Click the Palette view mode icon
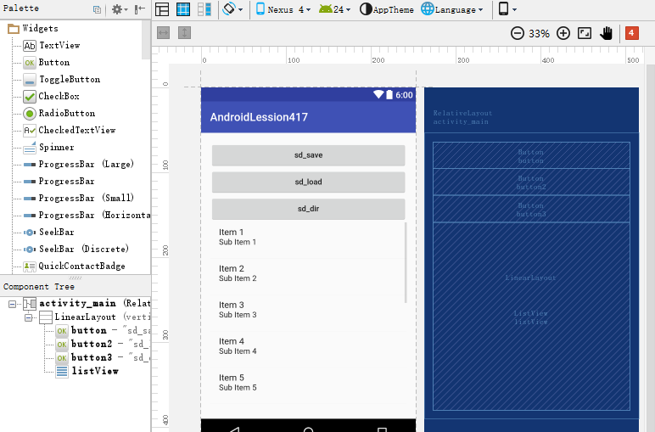655x432 pixels. pyautogui.click(x=97, y=9)
